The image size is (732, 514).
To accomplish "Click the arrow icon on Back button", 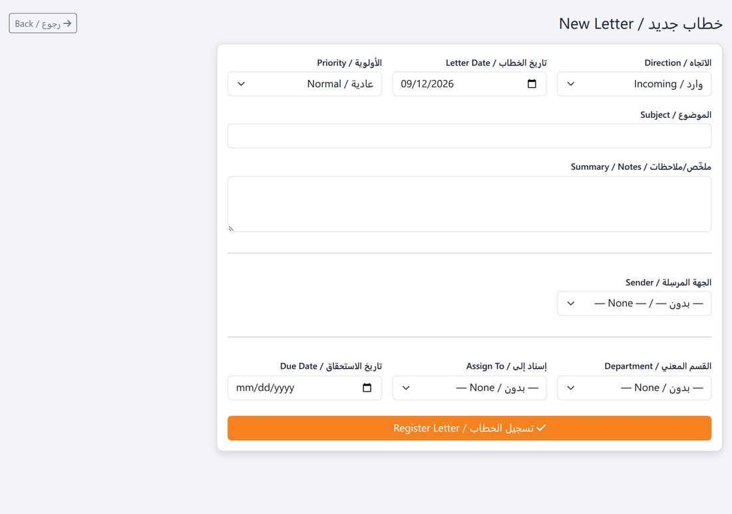I will 67,23.
